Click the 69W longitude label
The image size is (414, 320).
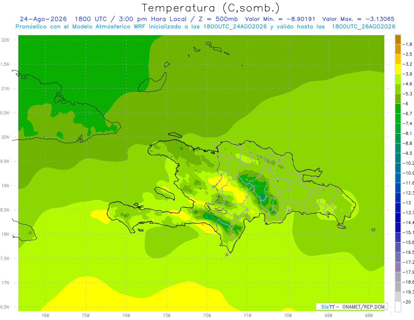pos(328,315)
